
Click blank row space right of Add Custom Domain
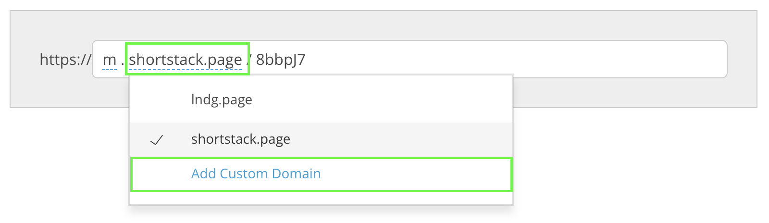(416, 174)
